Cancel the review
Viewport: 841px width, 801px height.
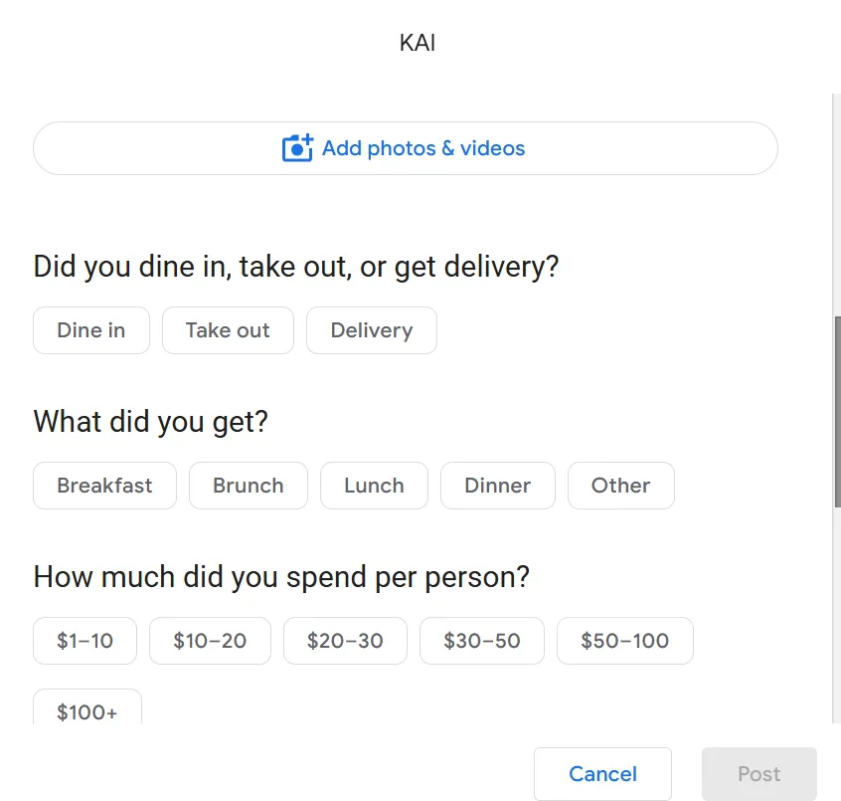pos(602,773)
